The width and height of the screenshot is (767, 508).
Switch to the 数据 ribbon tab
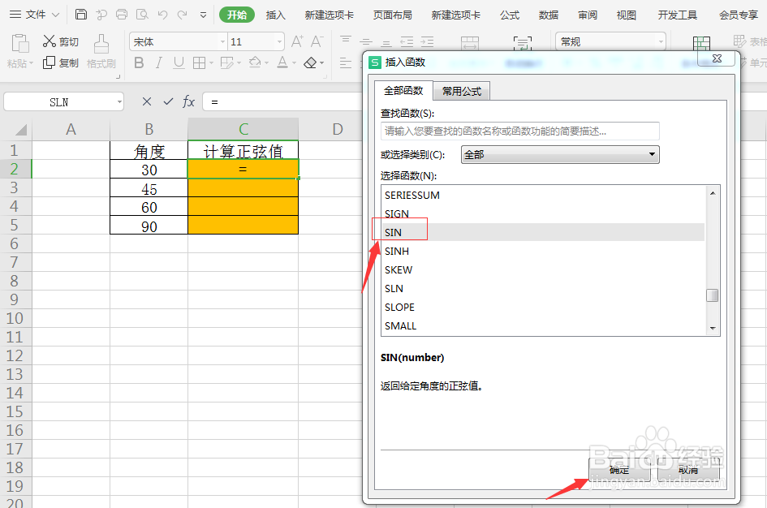pos(549,15)
